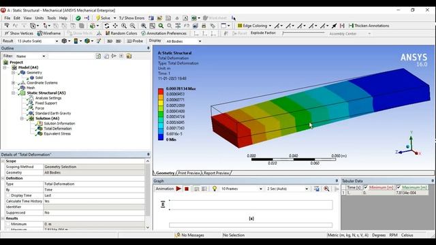Click the Solve button
This screenshot has height=245, width=436.
(x=103, y=18)
